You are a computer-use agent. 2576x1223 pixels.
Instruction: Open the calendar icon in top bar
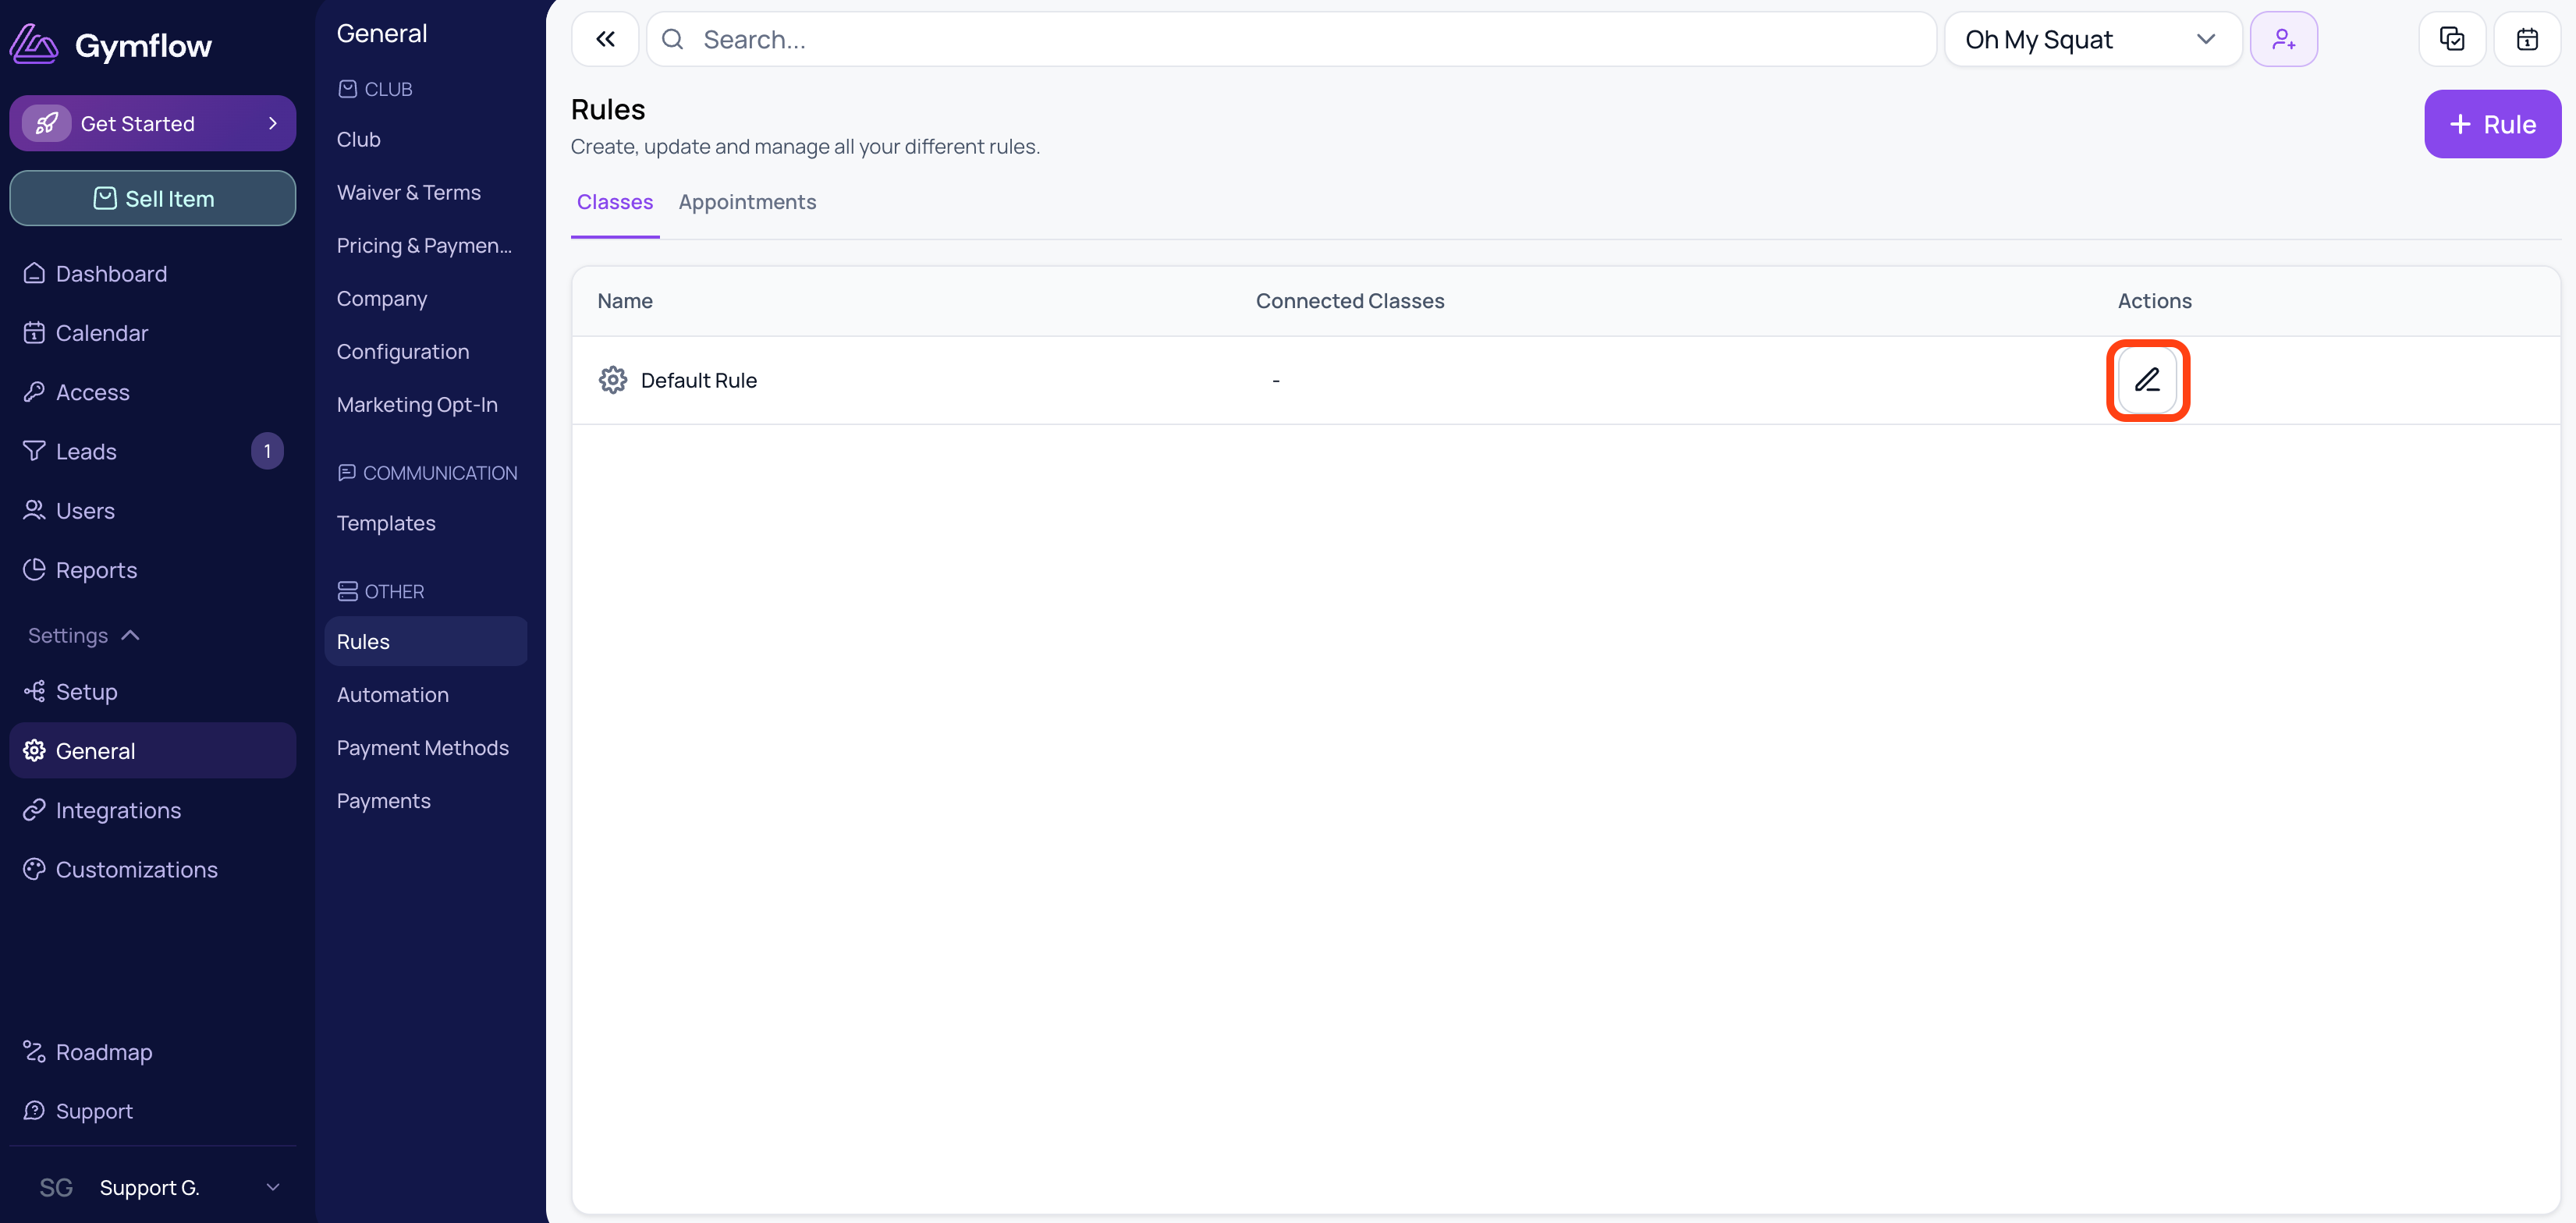coord(2526,39)
